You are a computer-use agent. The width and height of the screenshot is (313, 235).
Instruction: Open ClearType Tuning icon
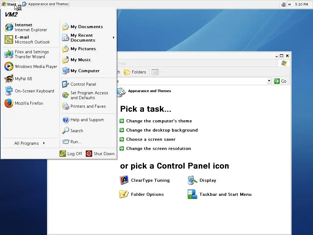click(144, 180)
